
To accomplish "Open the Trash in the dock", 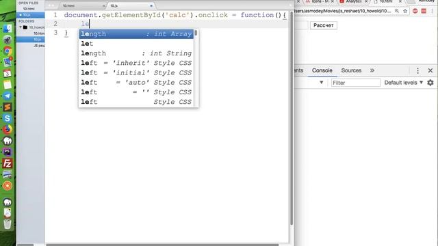I will pyautogui.click(x=8, y=224).
